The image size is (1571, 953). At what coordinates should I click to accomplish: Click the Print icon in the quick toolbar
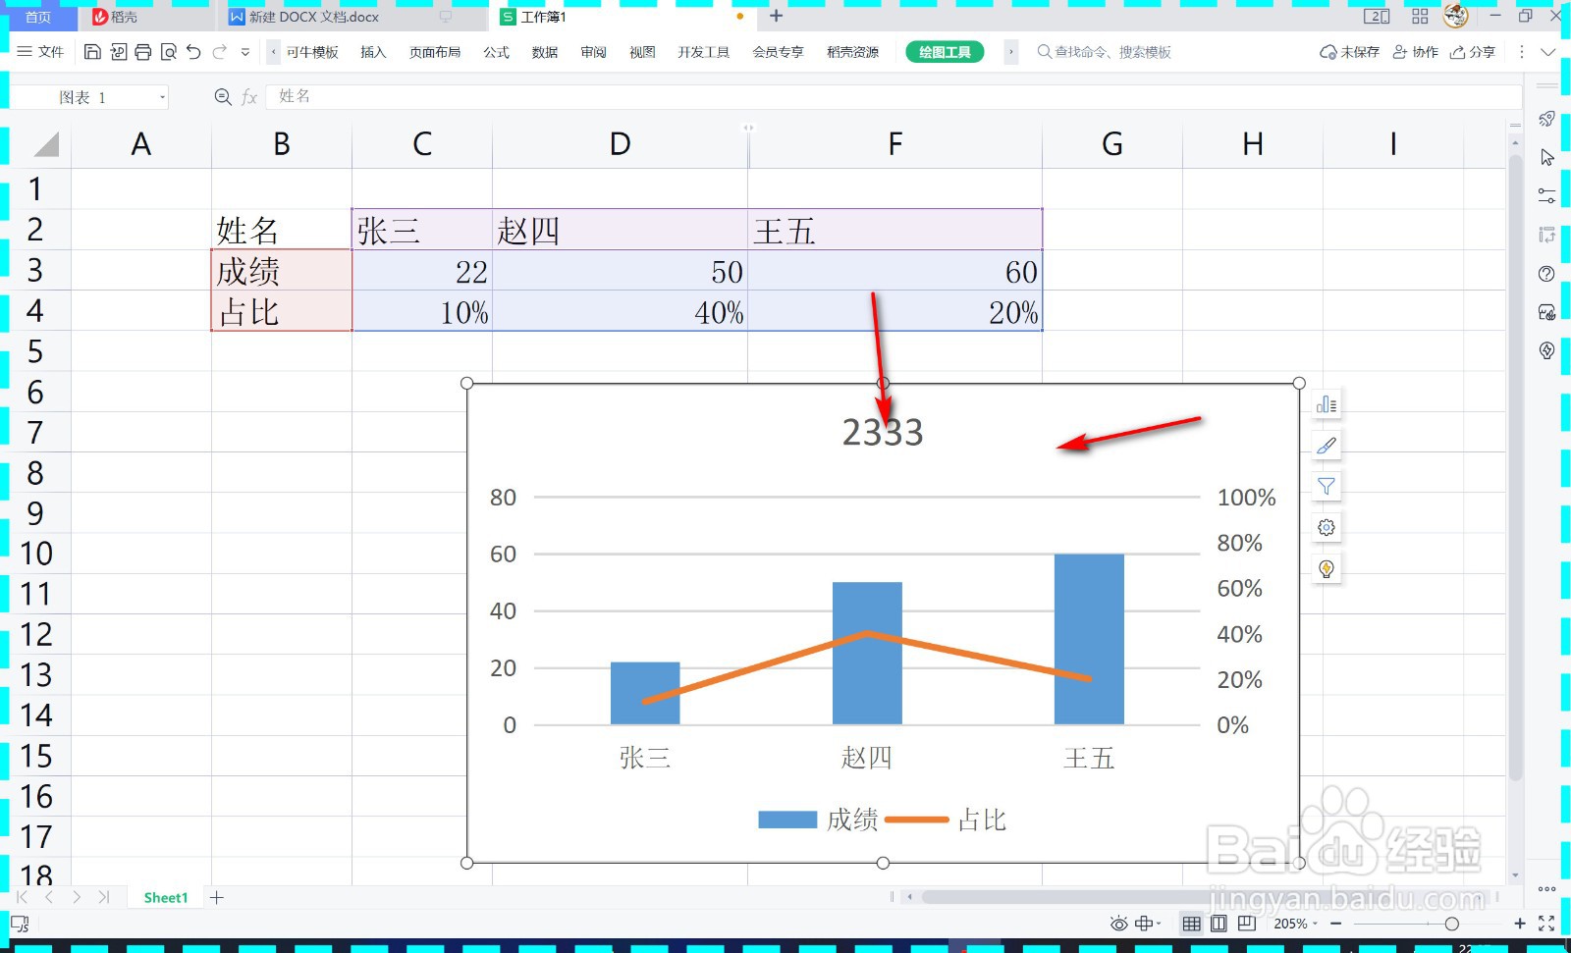(x=143, y=52)
